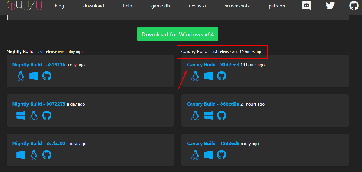Open Nightly Build - 3c7ba00 link

tap(39, 144)
